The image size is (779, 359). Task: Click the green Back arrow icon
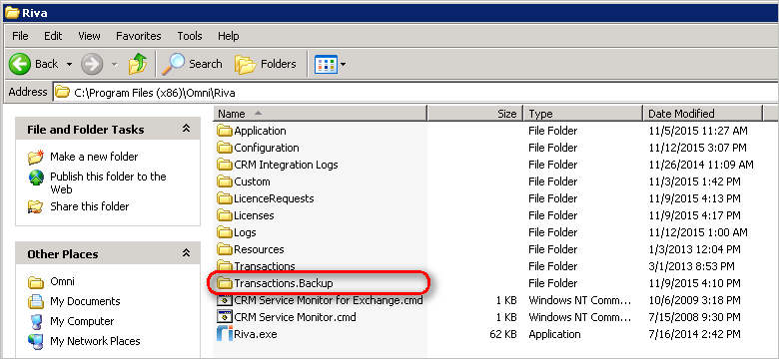pyautogui.click(x=20, y=64)
